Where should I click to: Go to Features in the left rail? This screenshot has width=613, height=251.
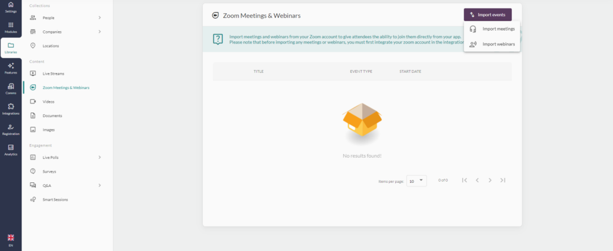(11, 68)
